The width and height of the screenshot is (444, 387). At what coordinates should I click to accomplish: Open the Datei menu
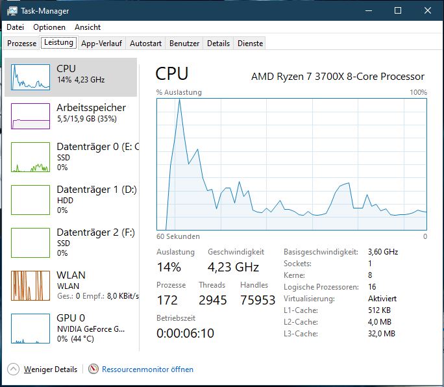(16, 27)
